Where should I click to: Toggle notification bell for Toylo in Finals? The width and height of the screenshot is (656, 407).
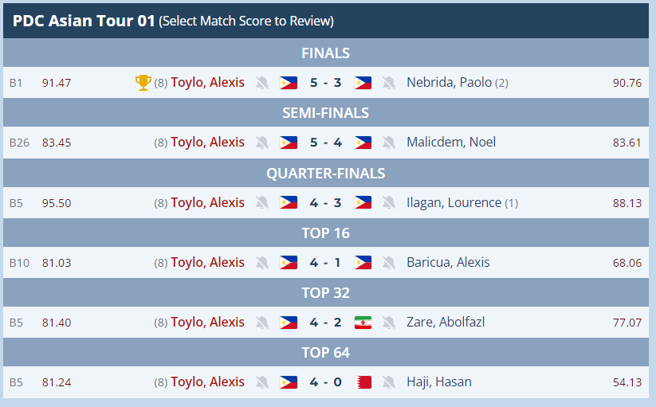[x=262, y=83]
